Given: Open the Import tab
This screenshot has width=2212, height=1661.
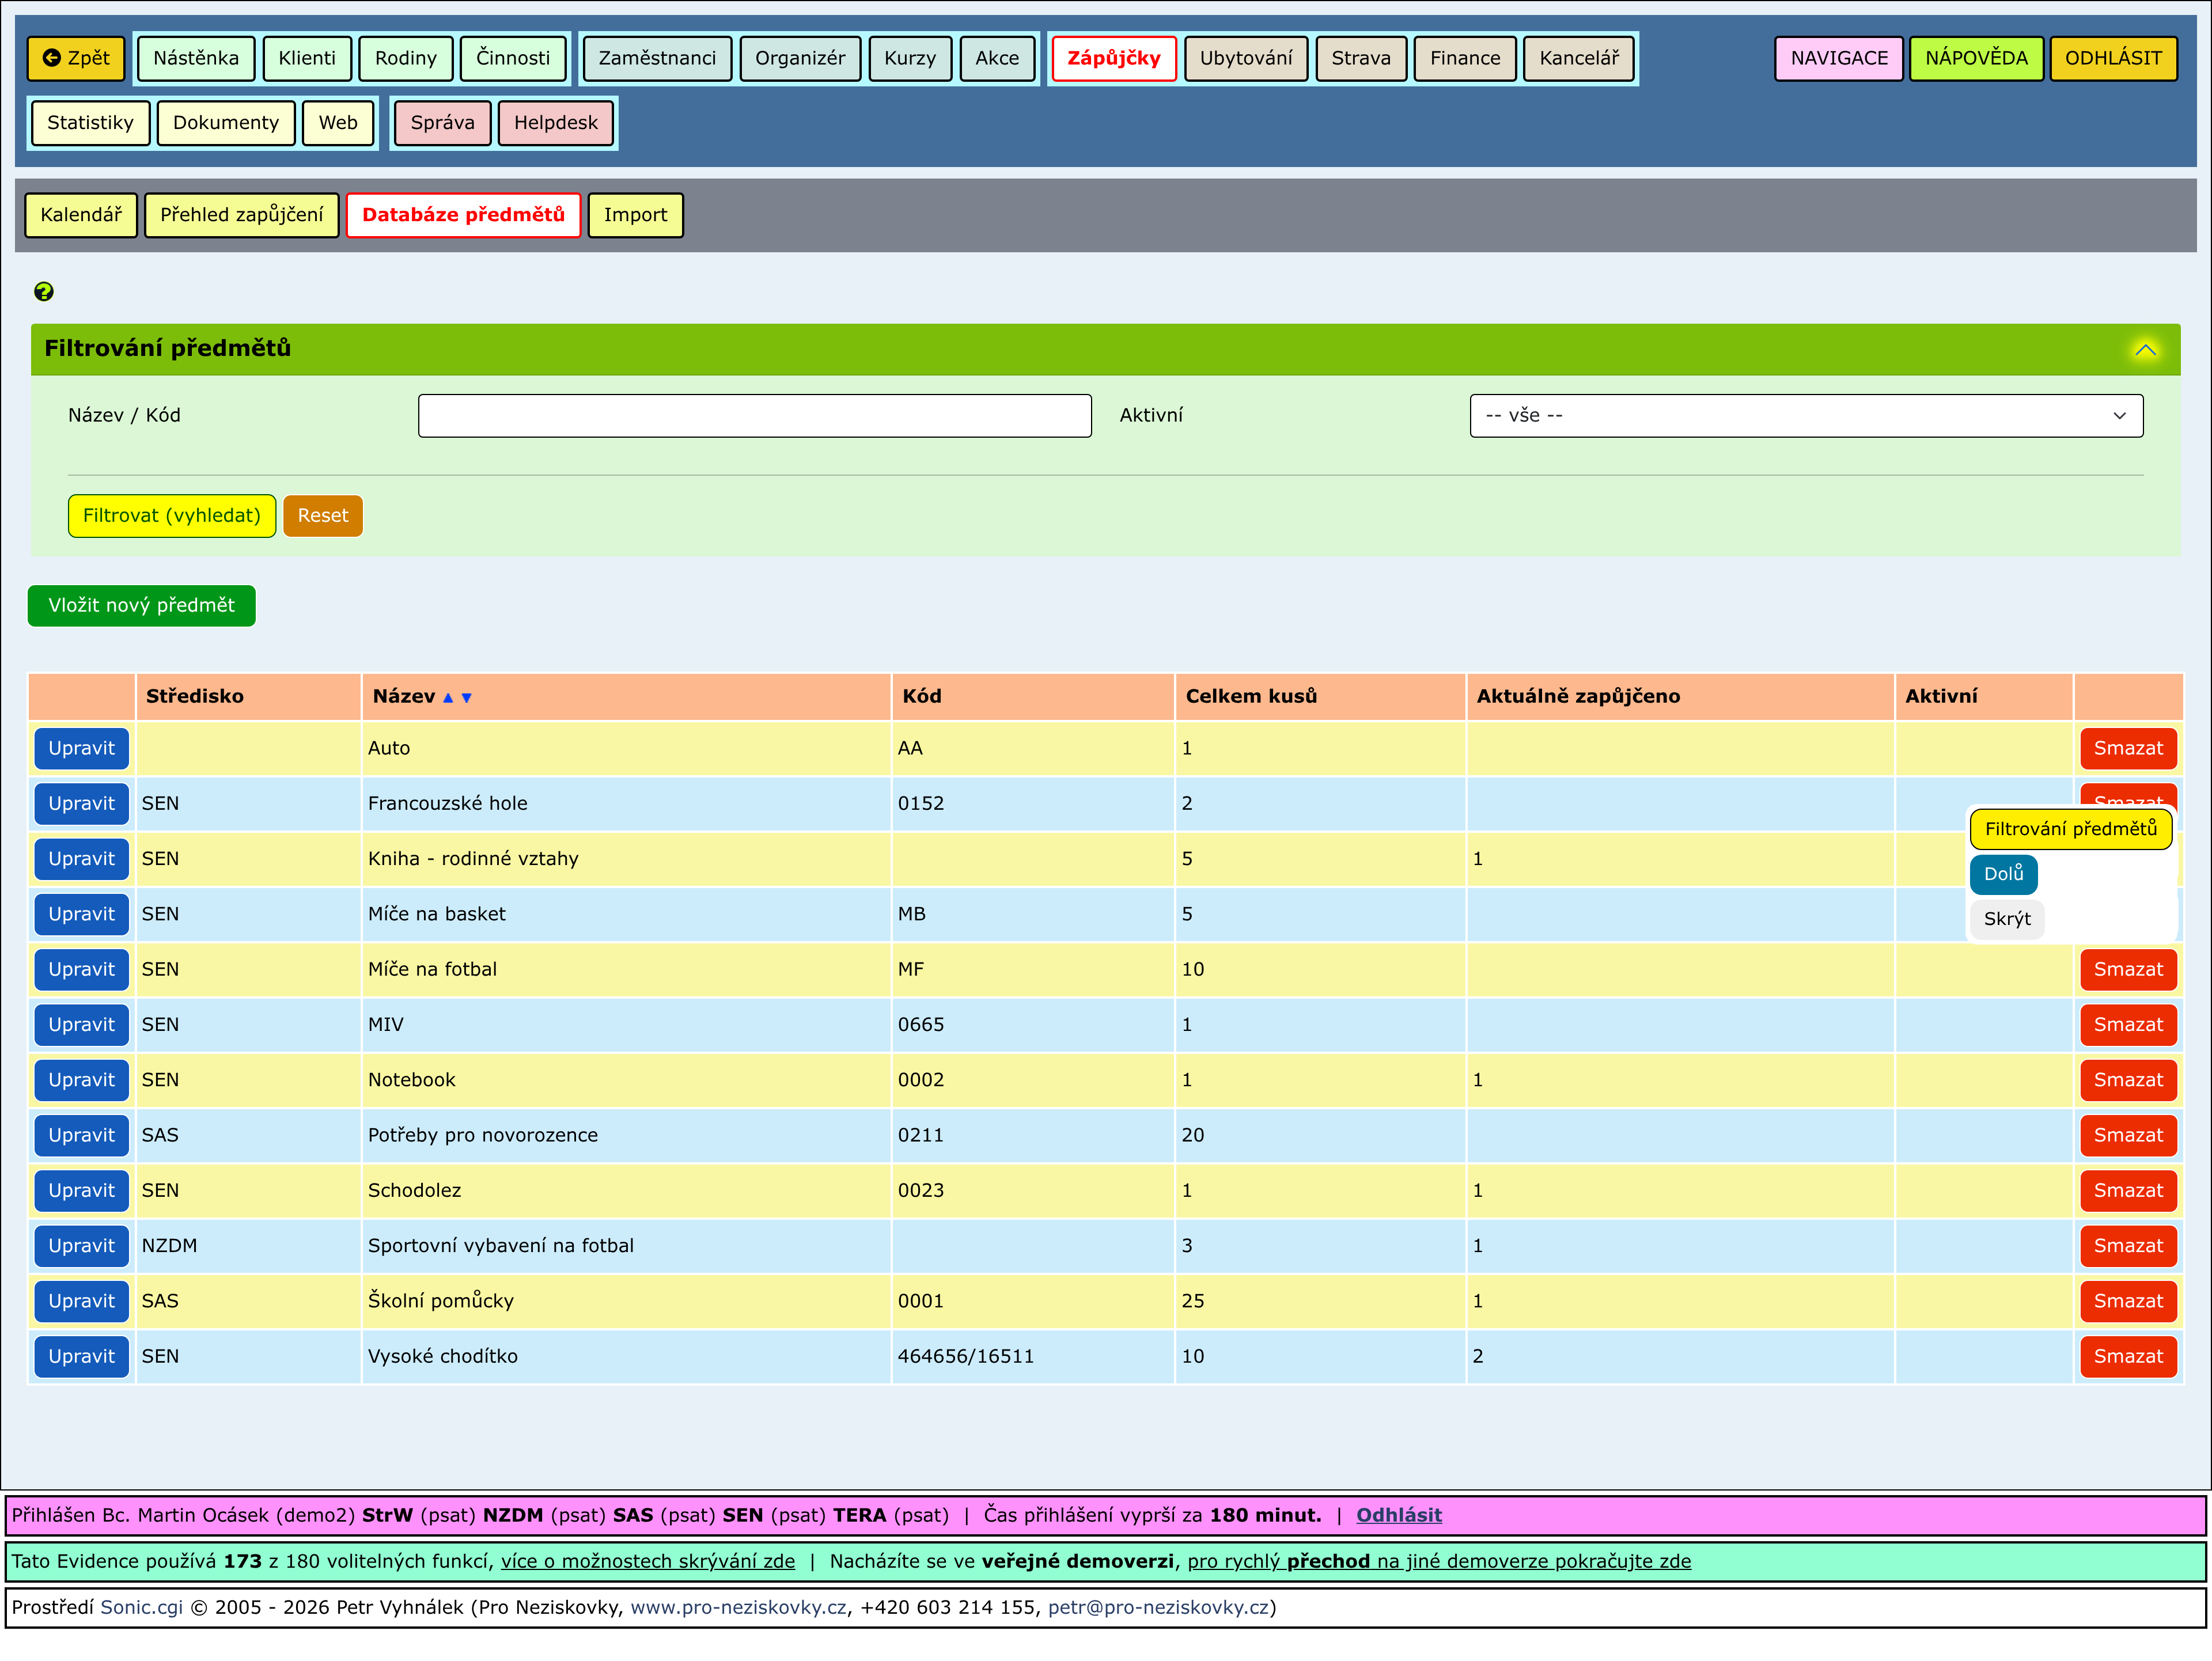Looking at the screenshot, I should pyautogui.click(x=635, y=215).
